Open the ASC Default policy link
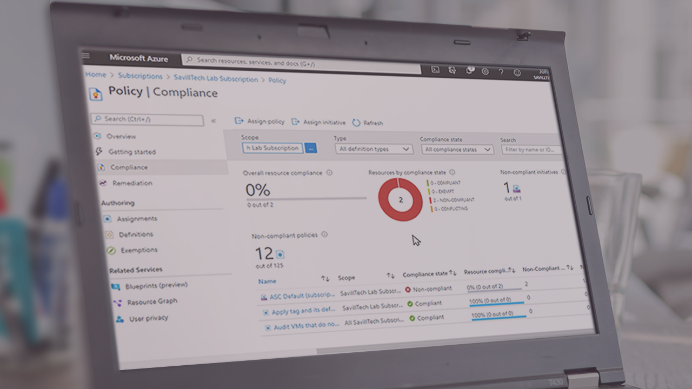Image resolution: width=692 pixels, height=389 pixels. [x=295, y=296]
